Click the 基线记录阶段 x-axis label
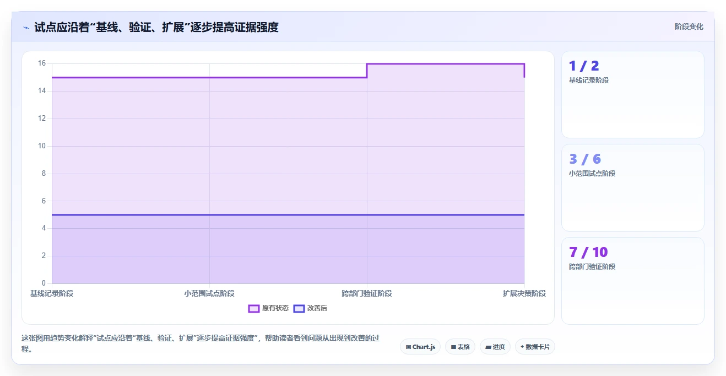The image size is (726, 376). click(52, 293)
